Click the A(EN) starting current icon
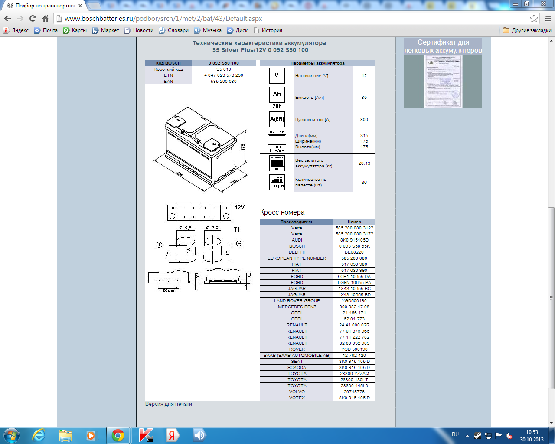 [x=277, y=119]
